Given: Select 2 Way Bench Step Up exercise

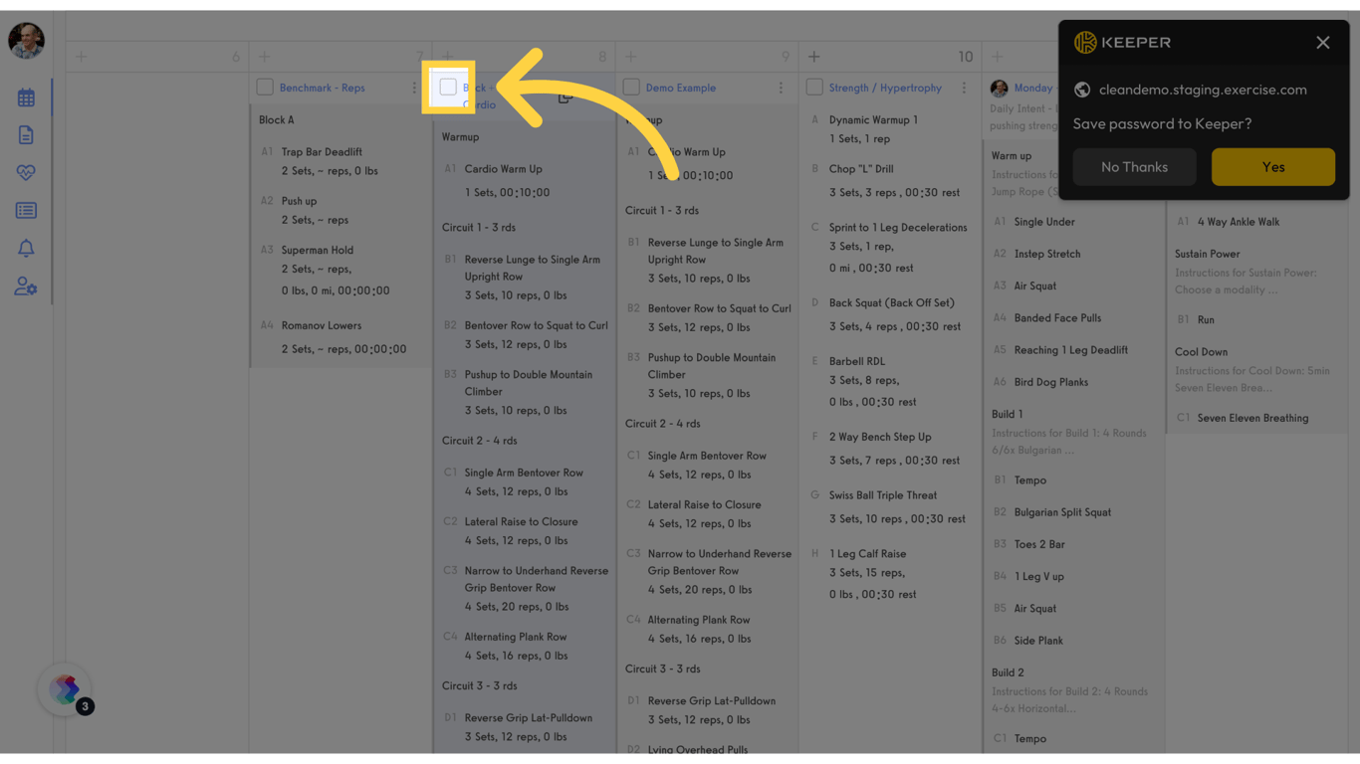Looking at the screenshot, I should point(880,437).
